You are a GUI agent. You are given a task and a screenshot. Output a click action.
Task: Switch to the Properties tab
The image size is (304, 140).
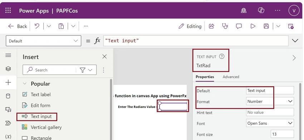205,77
